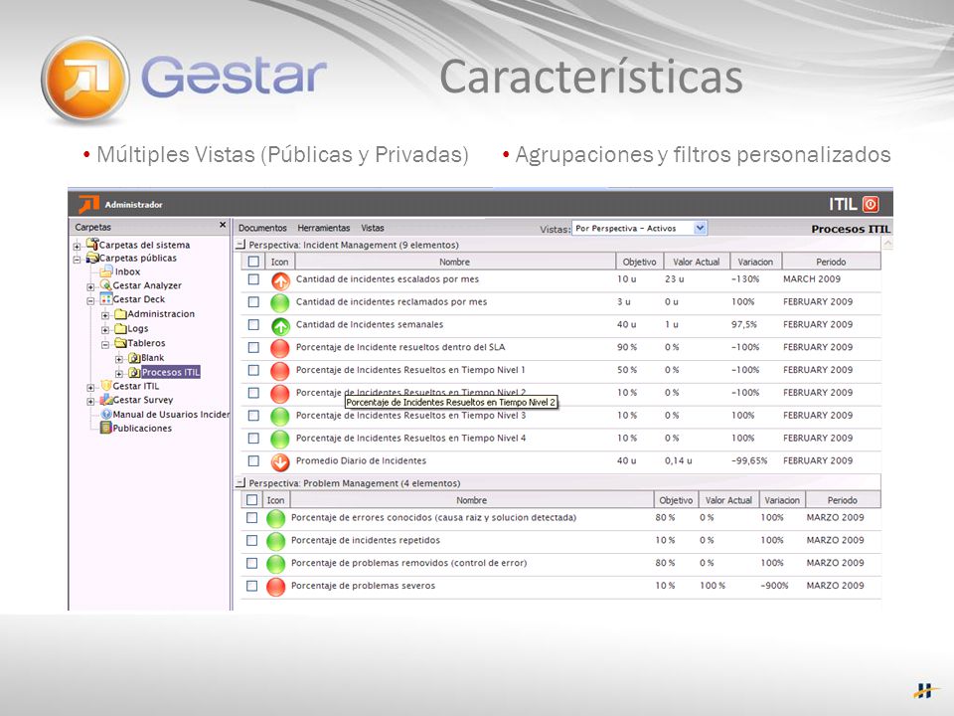Screen dimensions: 954x716
Task: Click green icon for incidentes repetidos row
Action: pyautogui.click(x=275, y=541)
